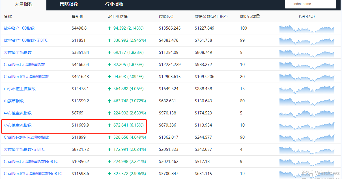Click green up arrow beside 69.157 (1.828%)
The width and height of the screenshot is (342, 179).
(109, 52)
